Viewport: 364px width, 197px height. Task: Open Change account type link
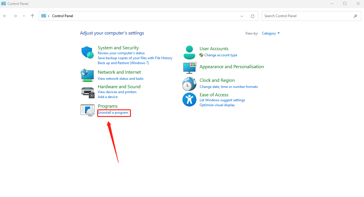pos(221,55)
